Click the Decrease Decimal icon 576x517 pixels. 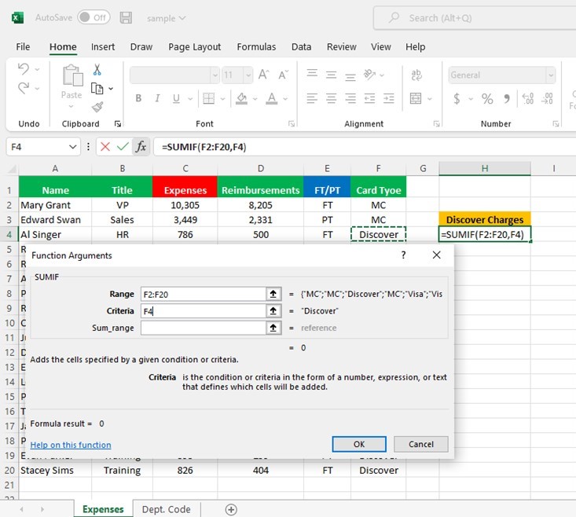(547, 98)
